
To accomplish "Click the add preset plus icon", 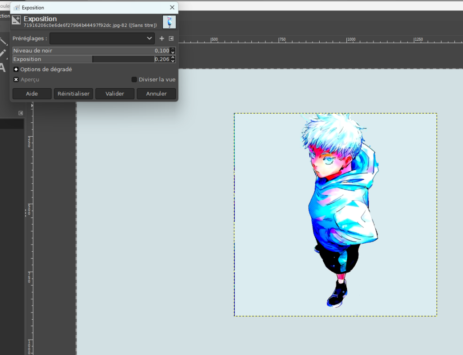I will [161, 38].
